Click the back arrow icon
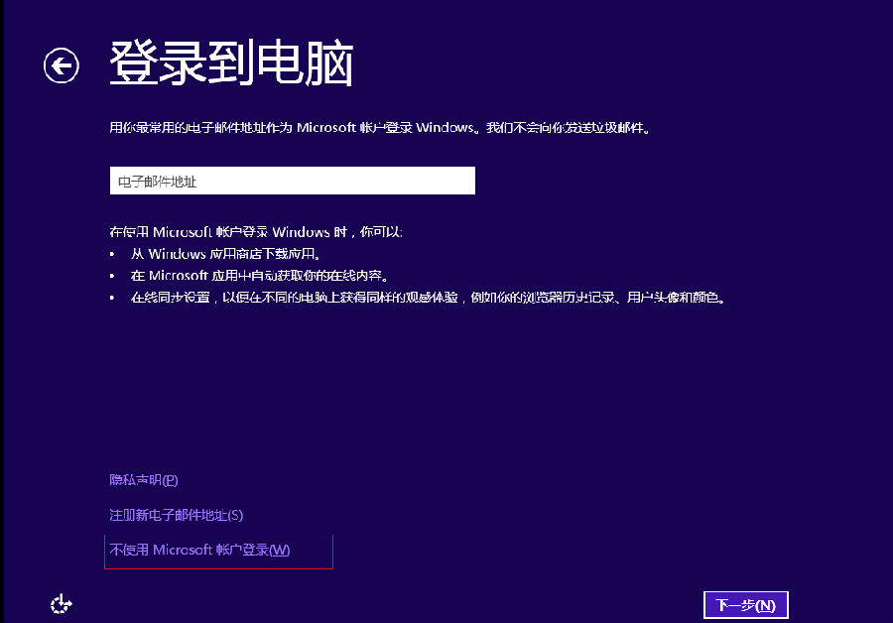The height and width of the screenshot is (623, 893). 61,65
